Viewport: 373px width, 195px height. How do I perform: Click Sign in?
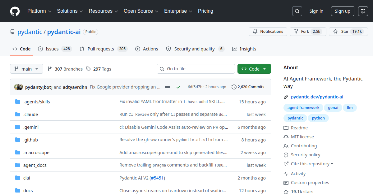click(316, 11)
